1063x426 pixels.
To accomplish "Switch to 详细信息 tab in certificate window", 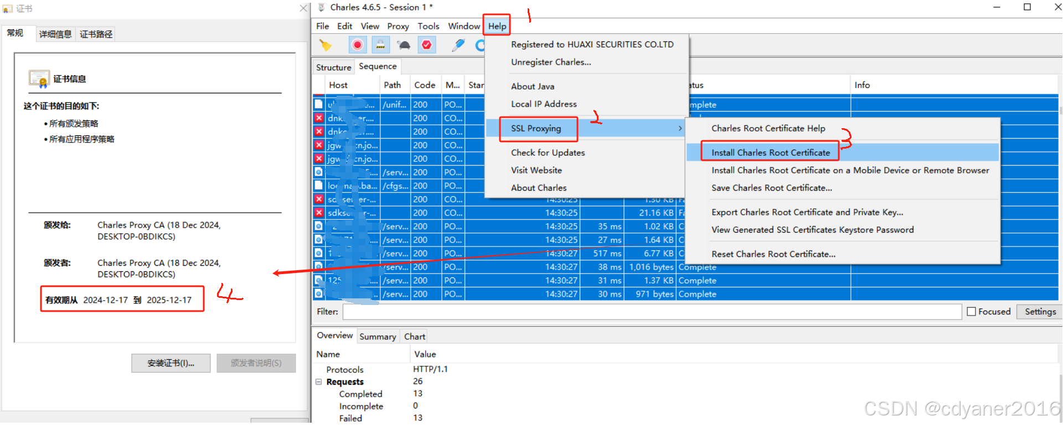I will (55, 34).
